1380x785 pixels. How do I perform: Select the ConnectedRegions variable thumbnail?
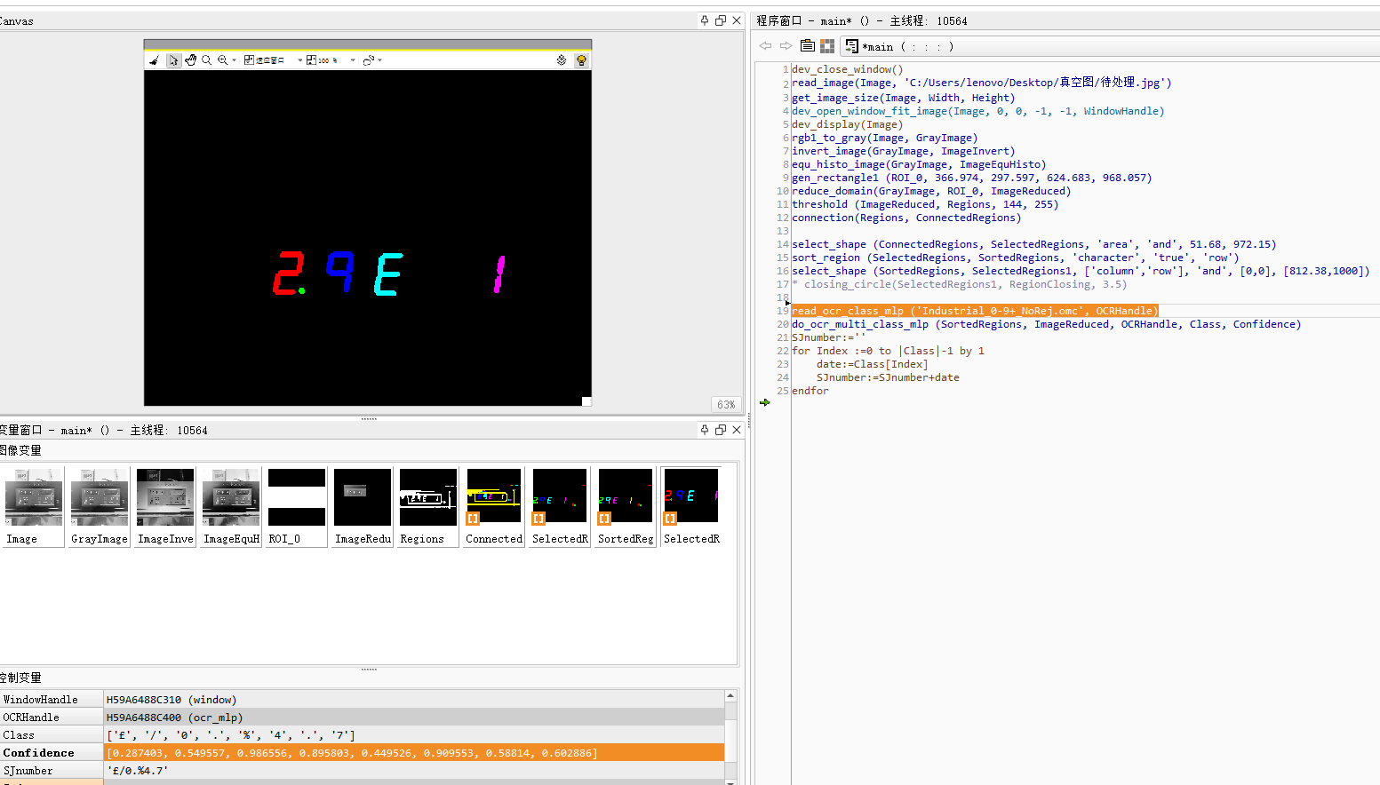click(494, 506)
